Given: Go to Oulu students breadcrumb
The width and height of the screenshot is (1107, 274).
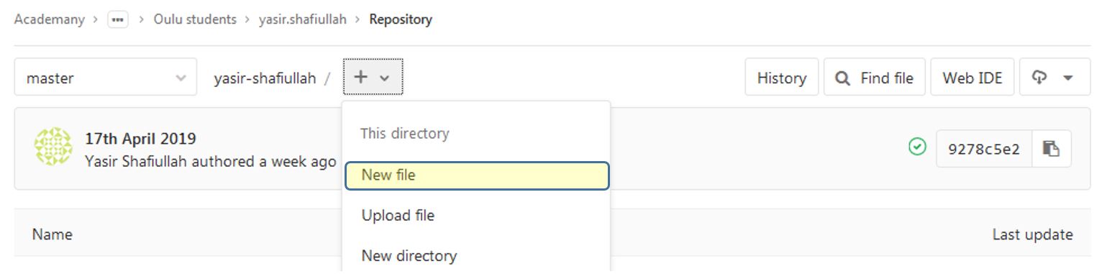Looking at the screenshot, I should click(x=195, y=19).
